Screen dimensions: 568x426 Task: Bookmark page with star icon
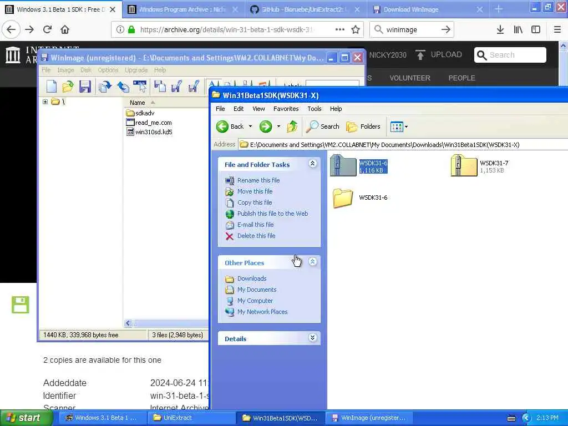pyautogui.click(x=356, y=29)
